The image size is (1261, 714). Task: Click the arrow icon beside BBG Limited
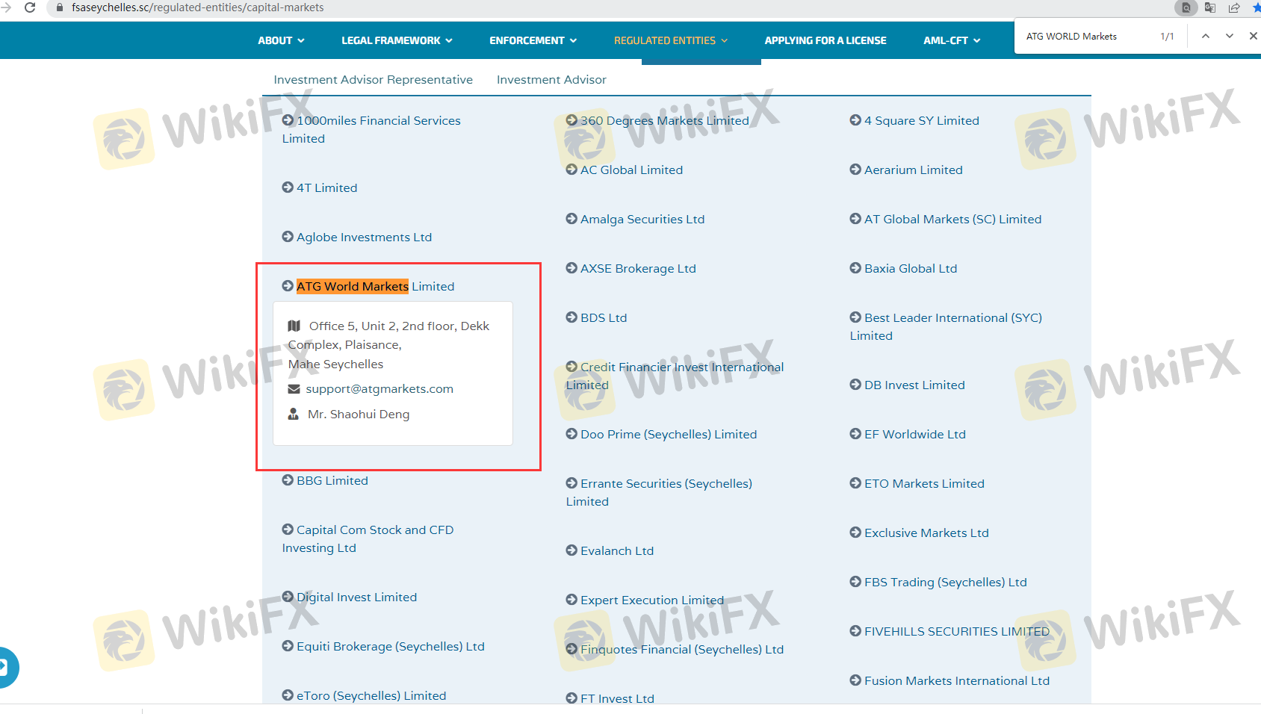(288, 480)
